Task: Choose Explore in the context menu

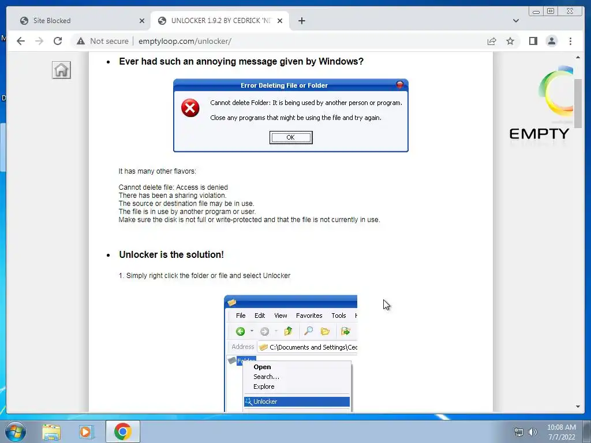Action: pyautogui.click(x=264, y=386)
